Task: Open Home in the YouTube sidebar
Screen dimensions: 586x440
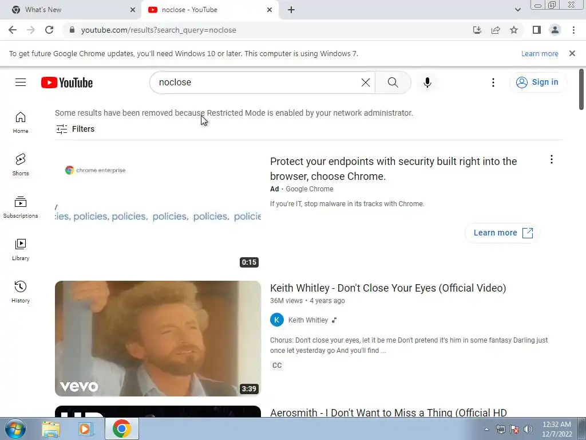Action: [21, 123]
